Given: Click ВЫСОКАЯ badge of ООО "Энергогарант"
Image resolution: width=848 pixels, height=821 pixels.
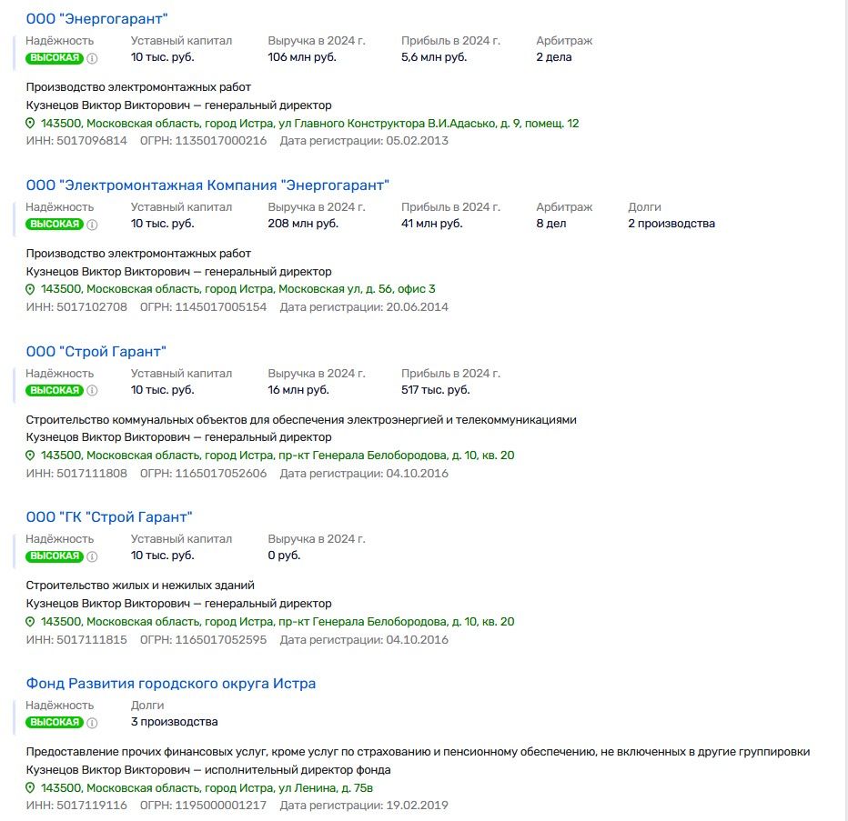Looking at the screenshot, I should click(55, 56).
